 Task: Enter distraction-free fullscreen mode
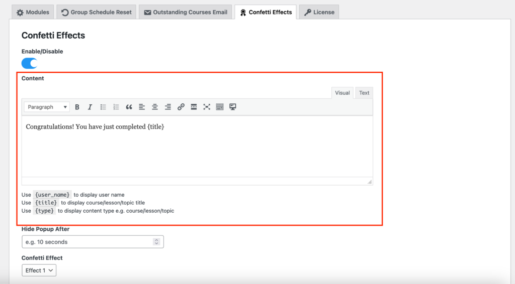207,107
